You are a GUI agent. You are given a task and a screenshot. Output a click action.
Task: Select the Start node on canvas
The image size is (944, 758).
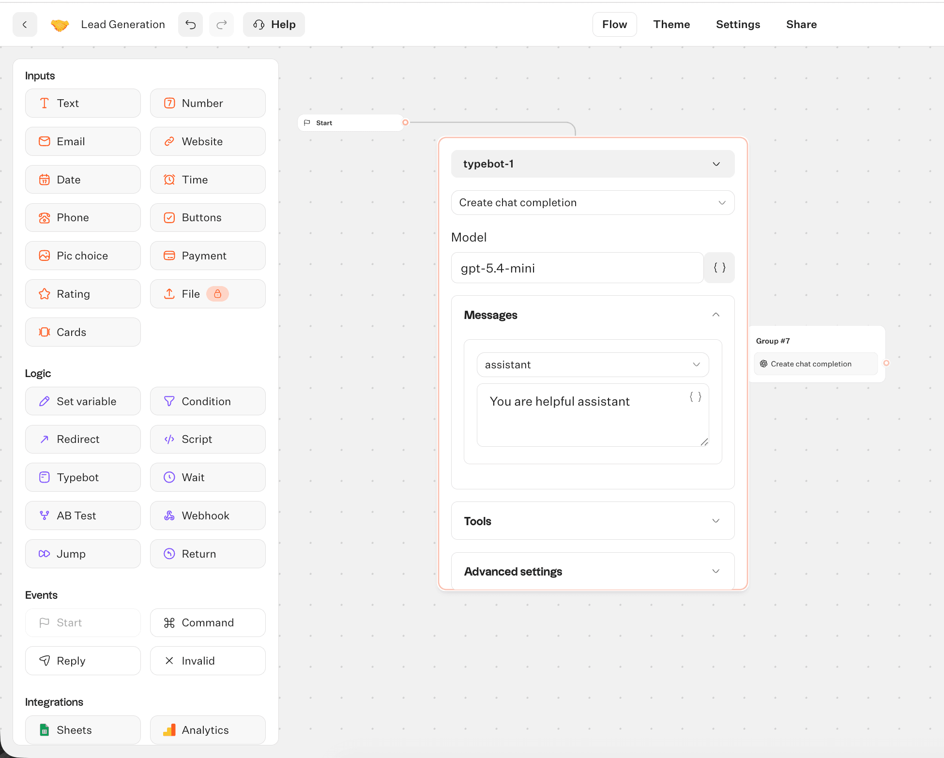[350, 123]
